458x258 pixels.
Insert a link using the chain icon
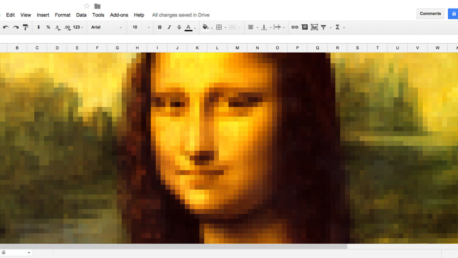point(294,27)
